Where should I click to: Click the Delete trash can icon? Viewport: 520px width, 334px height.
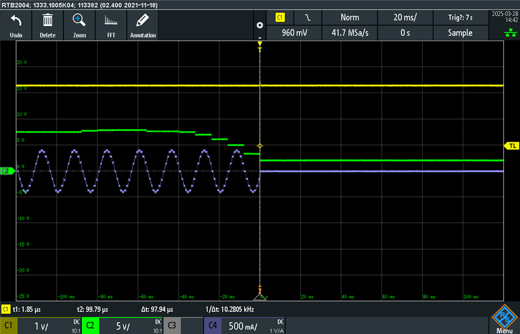[48, 21]
